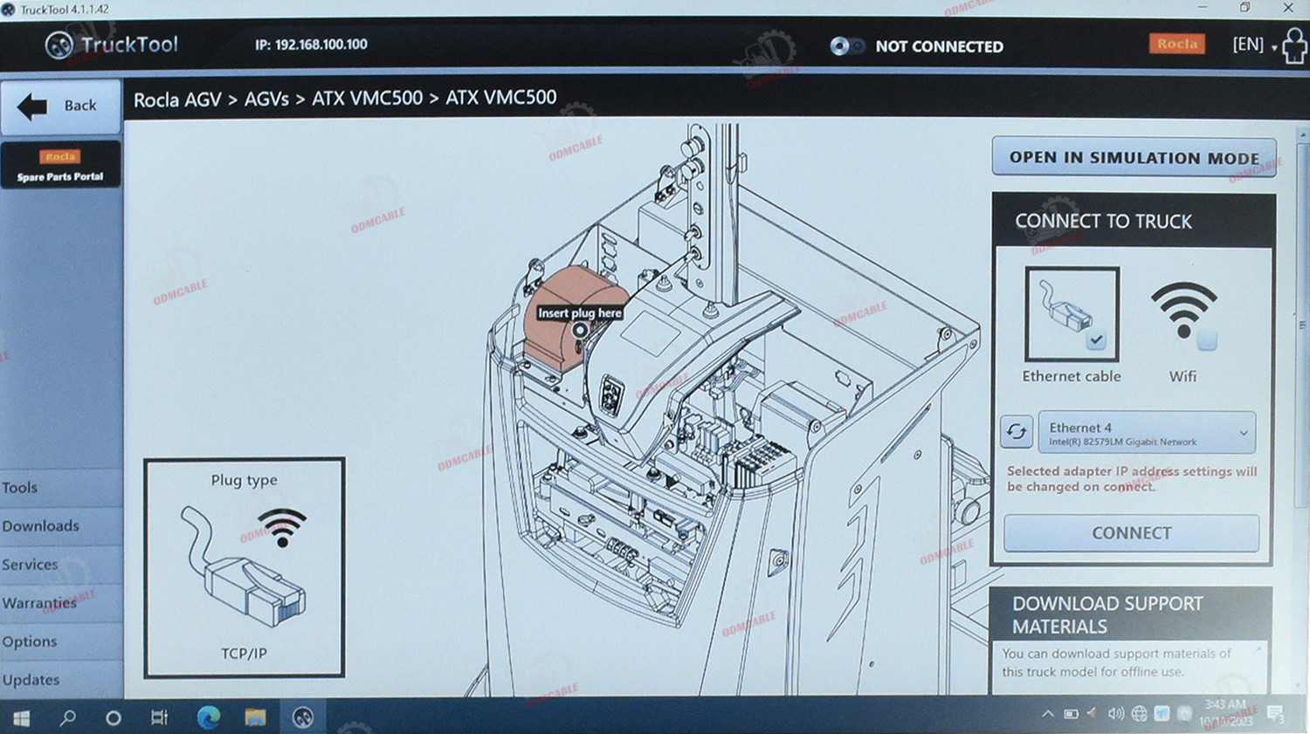Viewport: 1310px width, 734px height.
Task: Refresh the network adapter list
Action: pos(1017,432)
